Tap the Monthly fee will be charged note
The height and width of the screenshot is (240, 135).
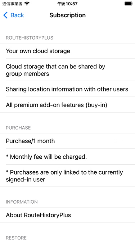coord(68,157)
